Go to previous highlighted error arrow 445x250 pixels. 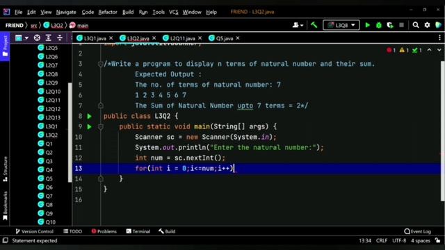pyautogui.click(x=430, y=50)
